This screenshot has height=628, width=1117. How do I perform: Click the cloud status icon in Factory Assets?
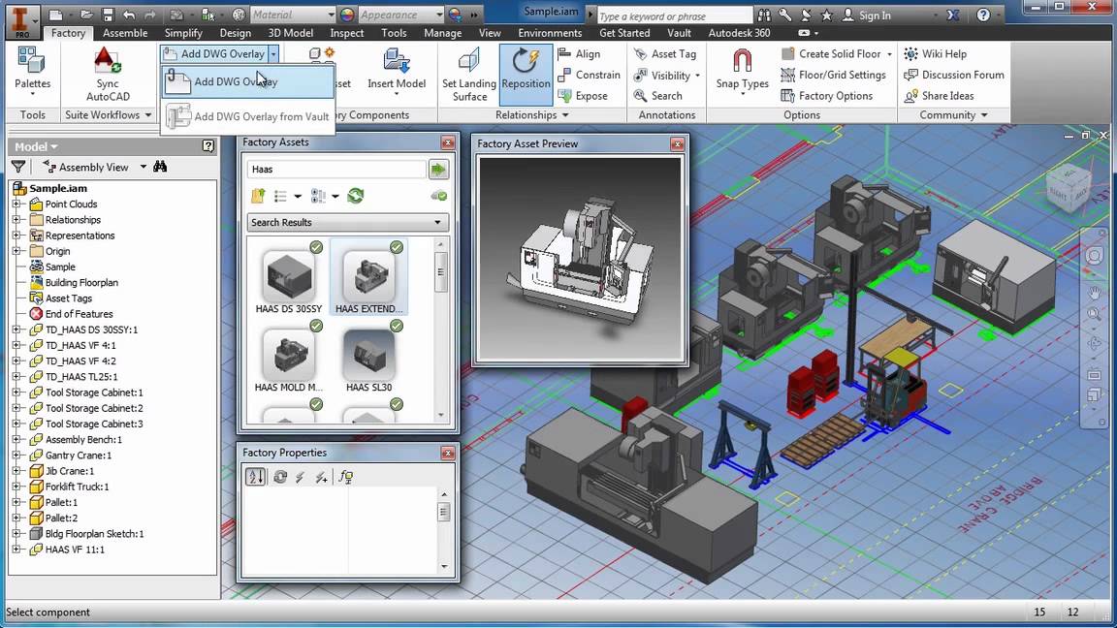pyautogui.click(x=439, y=196)
